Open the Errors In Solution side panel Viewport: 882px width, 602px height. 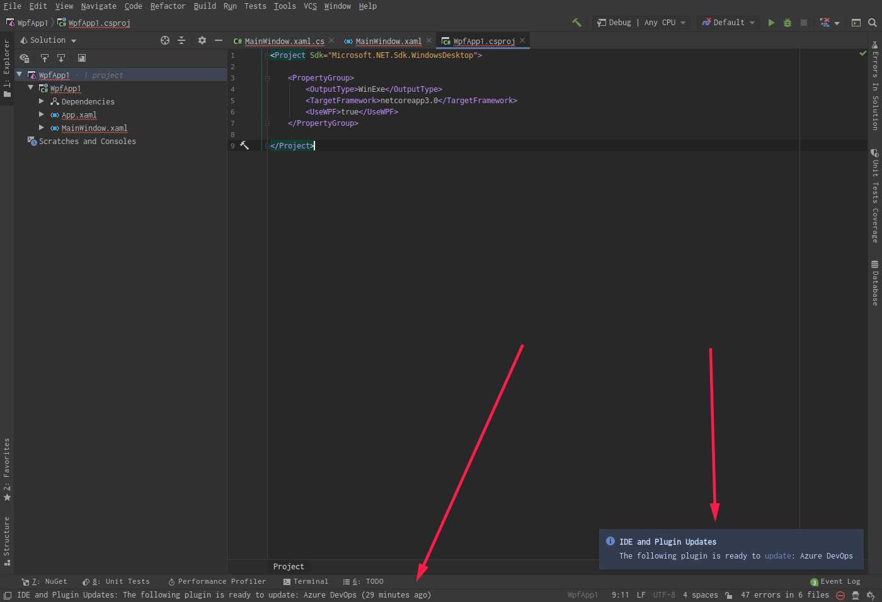875,85
